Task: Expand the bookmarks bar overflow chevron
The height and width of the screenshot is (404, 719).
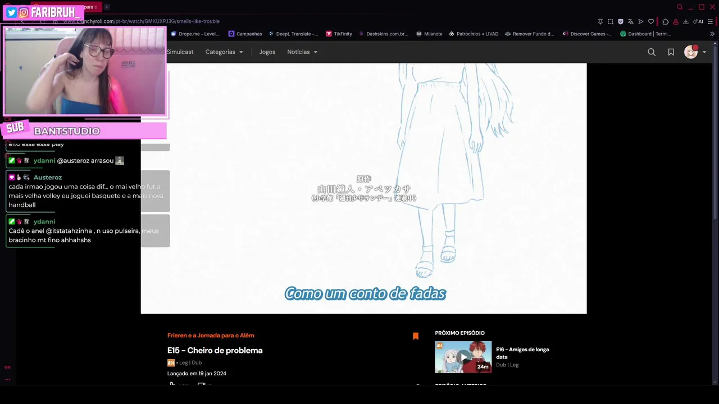Action: click(x=712, y=34)
